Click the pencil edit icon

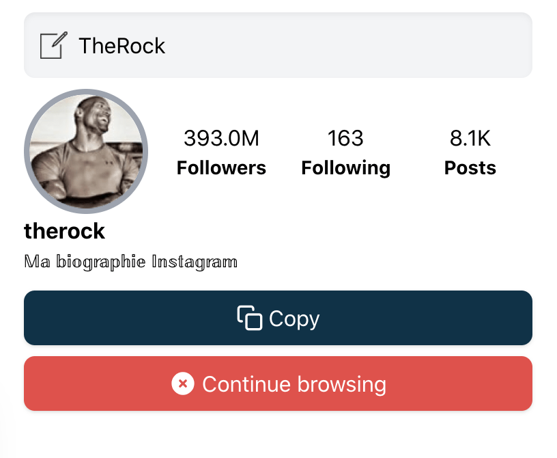[54, 45]
